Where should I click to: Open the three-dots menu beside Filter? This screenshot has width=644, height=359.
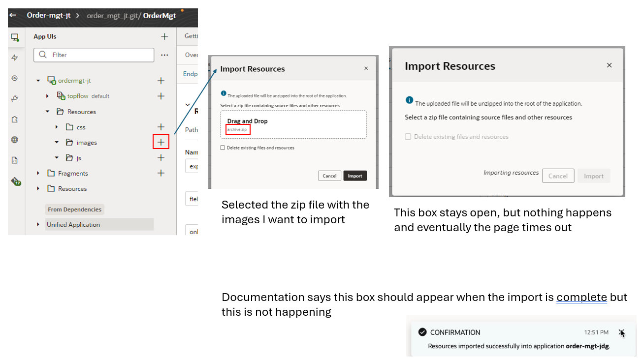click(164, 55)
